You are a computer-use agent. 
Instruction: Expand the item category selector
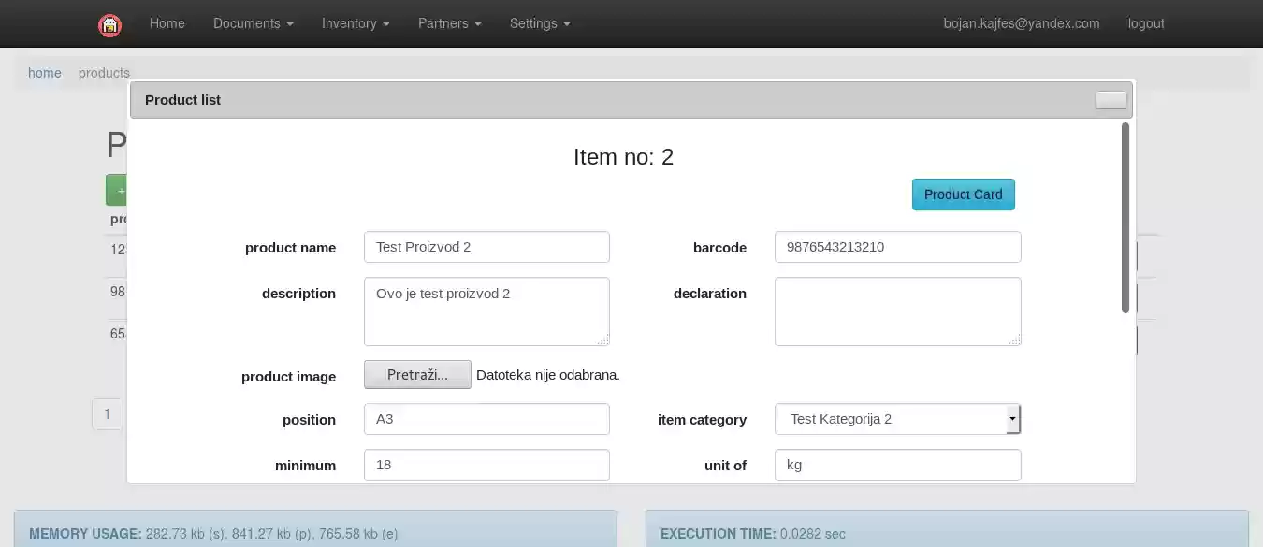tap(896, 418)
